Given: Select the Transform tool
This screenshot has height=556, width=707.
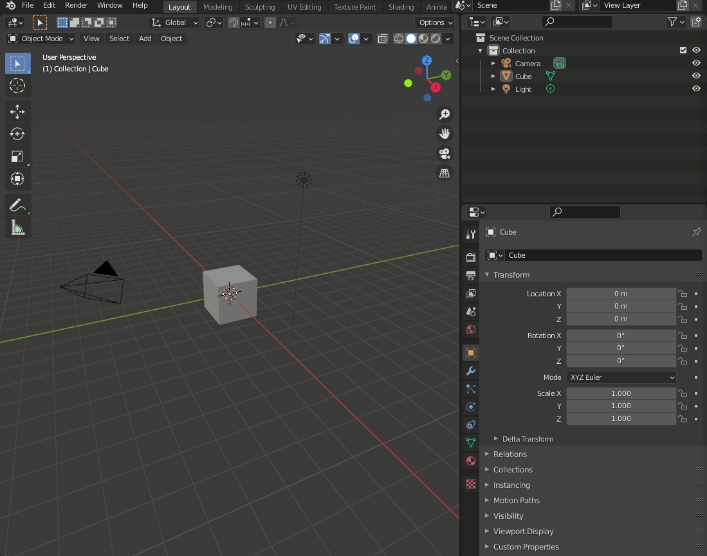Looking at the screenshot, I should [17, 179].
